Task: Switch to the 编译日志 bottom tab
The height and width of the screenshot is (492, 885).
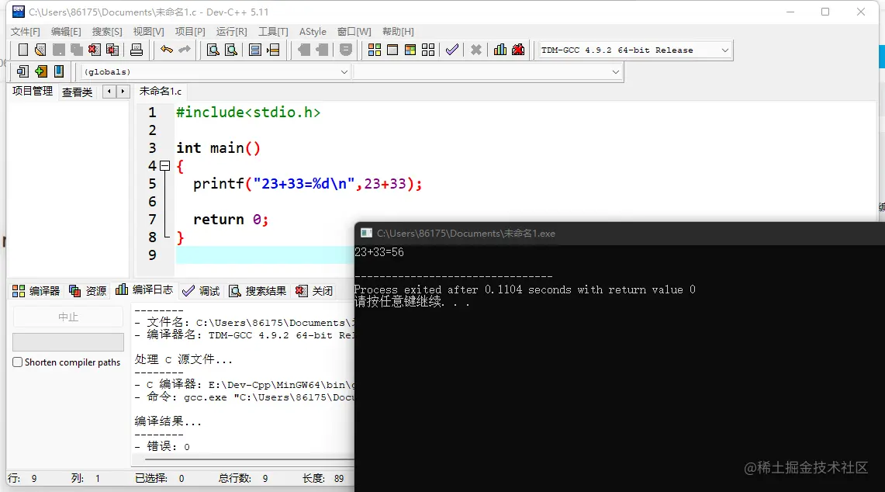Action: pyautogui.click(x=144, y=289)
